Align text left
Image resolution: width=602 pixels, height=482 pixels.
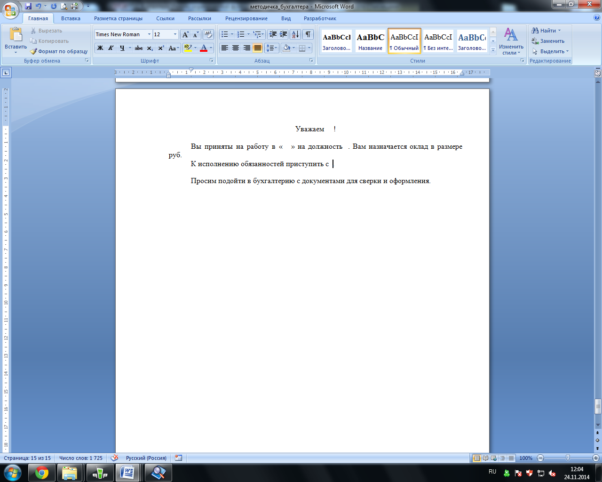pyautogui.click(x=225, y=48)
